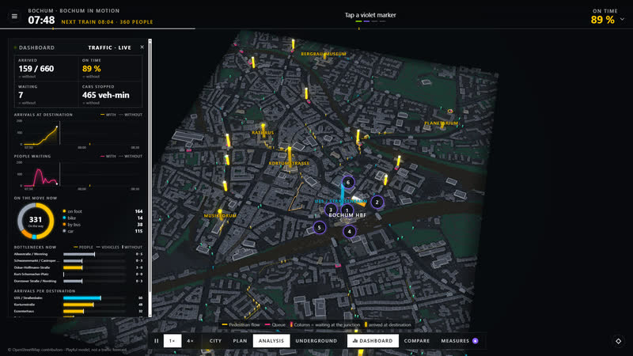Screen dimensions: 633x356
Task: Click the Planetarium map label
Action: coord(441,123)
